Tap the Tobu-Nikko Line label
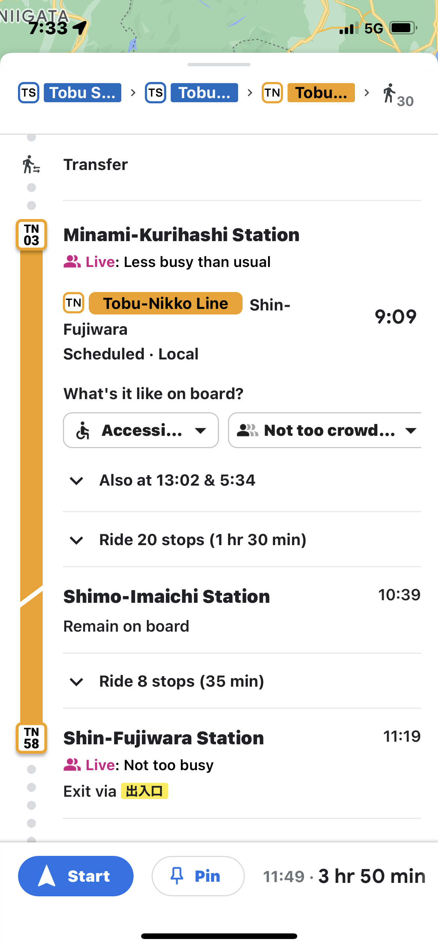The width and height of the screenshot is (438, 948). (165, 303)
